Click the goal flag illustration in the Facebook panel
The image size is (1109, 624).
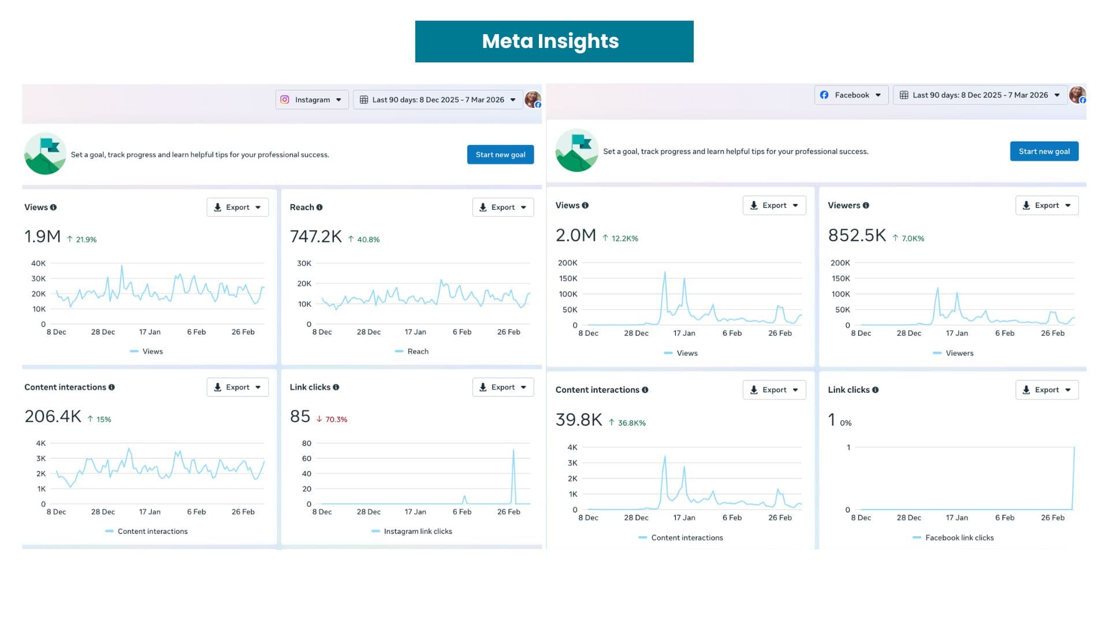pos(576,150)
